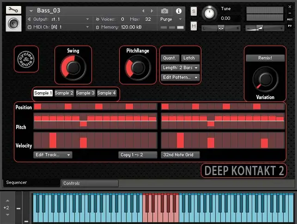
Task: Click the Variation knob
Action: pos(266,79)
